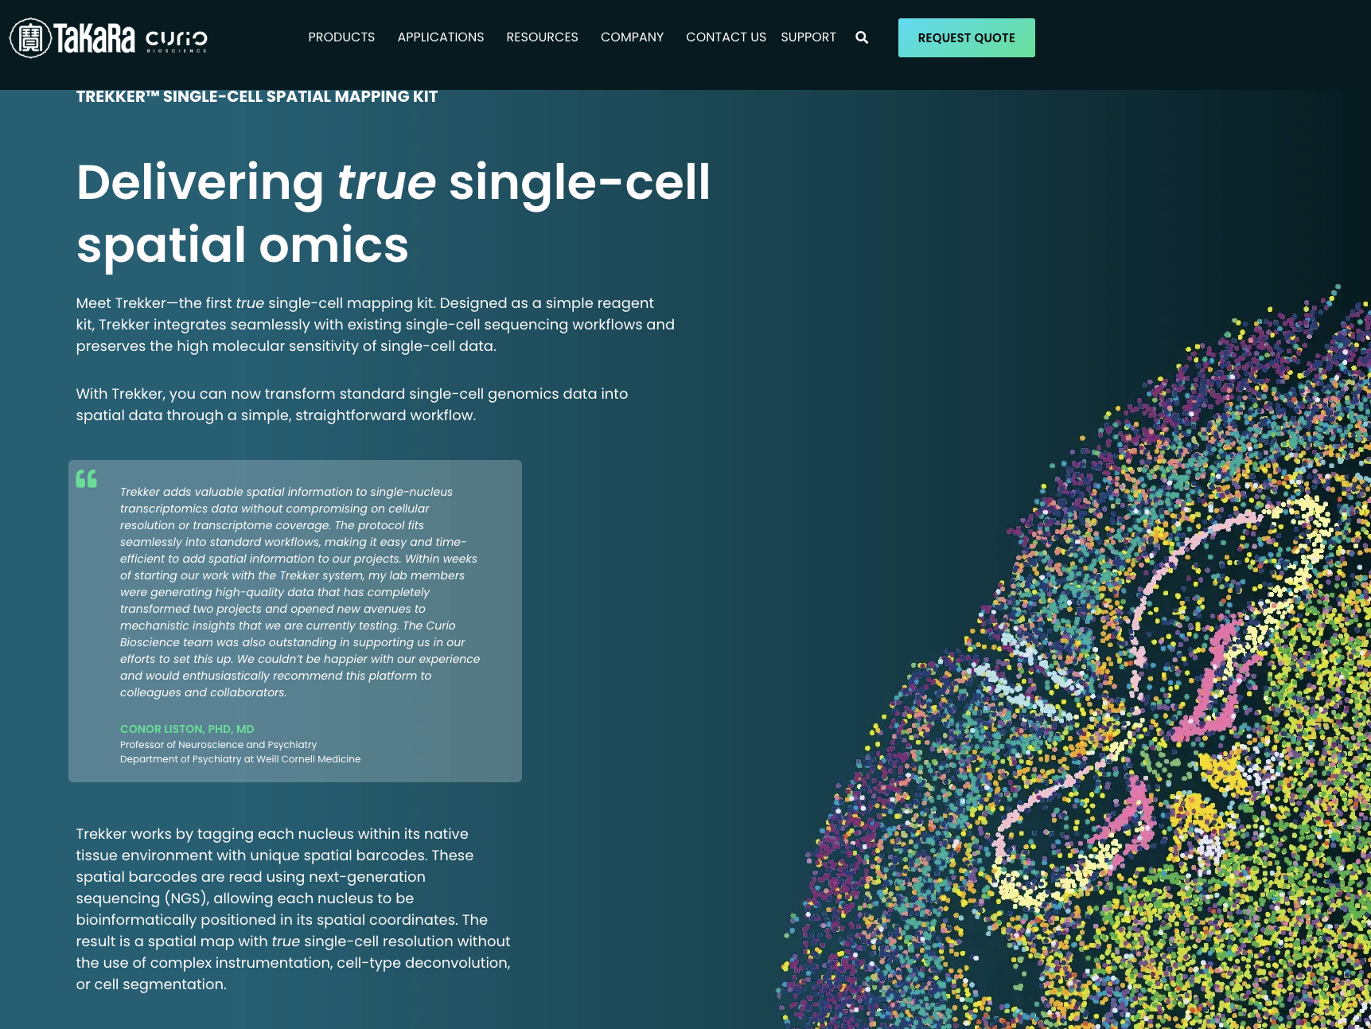Open the Applications menu
The width and height of the screenshot is (1371, 1029).
[x=441, y=37]
